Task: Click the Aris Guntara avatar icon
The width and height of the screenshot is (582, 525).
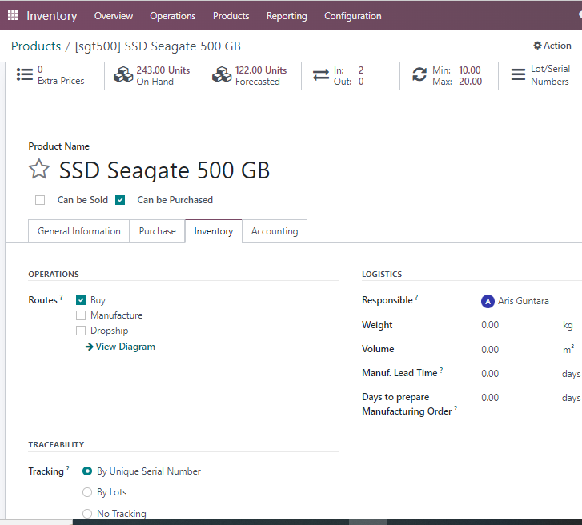Action: (488, 301)
